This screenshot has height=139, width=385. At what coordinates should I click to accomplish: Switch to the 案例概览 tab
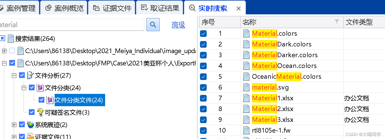(x=64, y=8)
